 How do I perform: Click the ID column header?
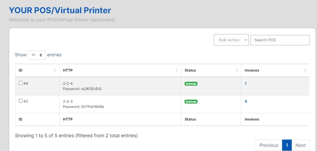tap(21, 70)
